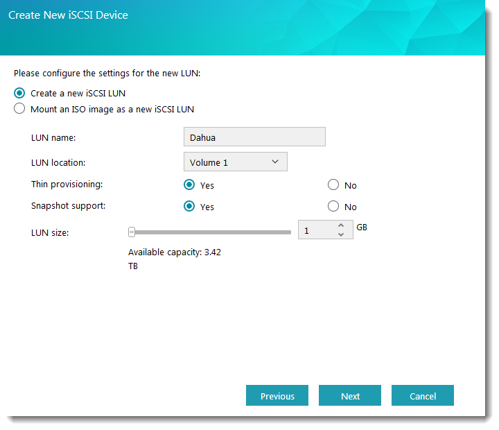Enable thin provisioning with Yes
The image size is (499, 430).
coord(189,185)
